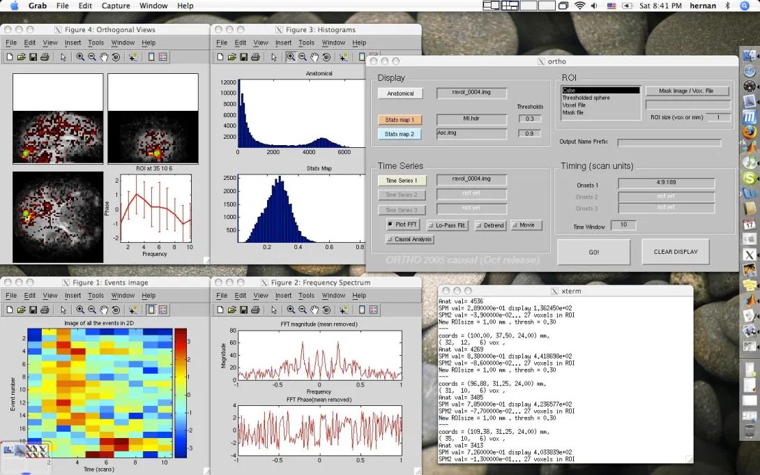Open Window menu in Figure 2 Frequency Spectrum

(333, 295)
